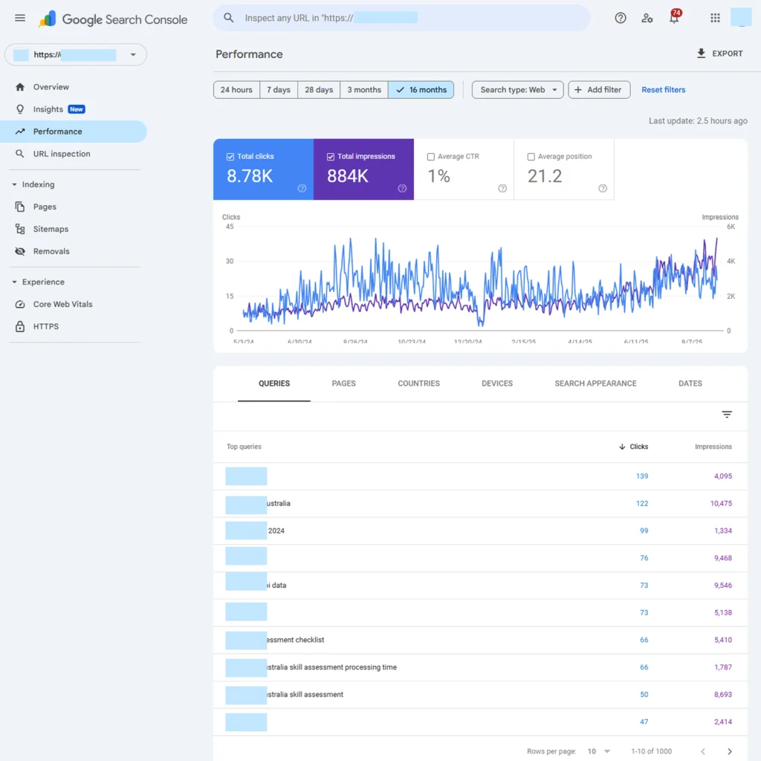Open the Search type: Web dropdown

[517, 90]
